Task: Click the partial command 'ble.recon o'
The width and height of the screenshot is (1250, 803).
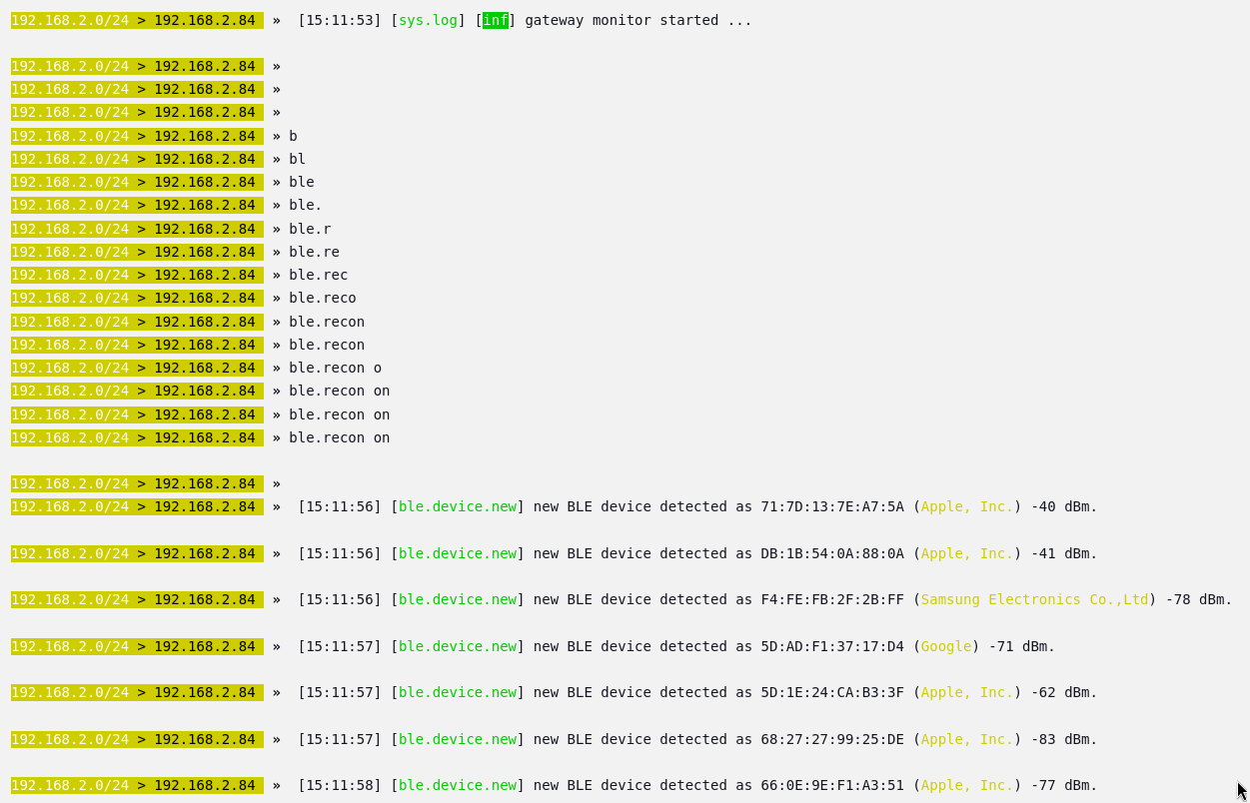Action: (336, 368)
